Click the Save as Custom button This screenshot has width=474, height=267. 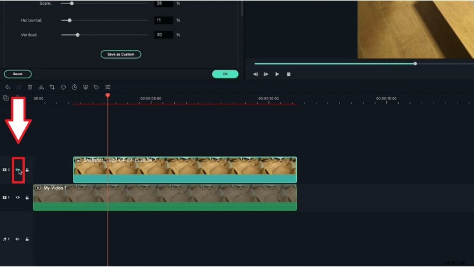coord(121,54)
